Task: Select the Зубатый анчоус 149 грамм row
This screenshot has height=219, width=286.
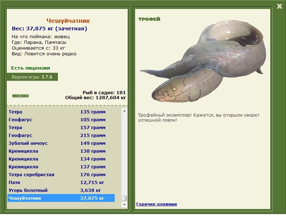Action: click(x=61, y=143)
